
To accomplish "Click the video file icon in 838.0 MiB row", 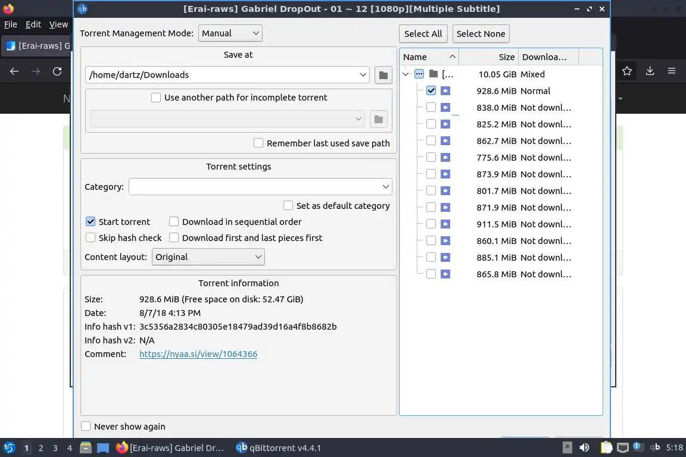I will (445, 108).
